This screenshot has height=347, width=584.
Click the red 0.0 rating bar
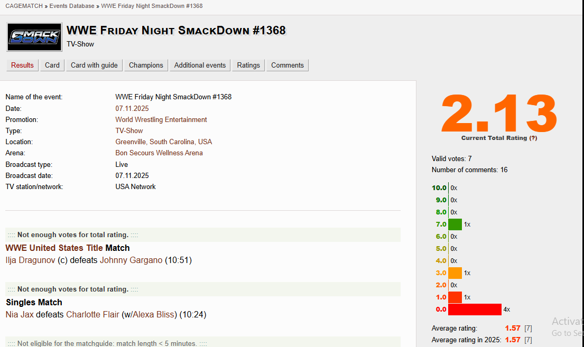[x=475, y=310]
